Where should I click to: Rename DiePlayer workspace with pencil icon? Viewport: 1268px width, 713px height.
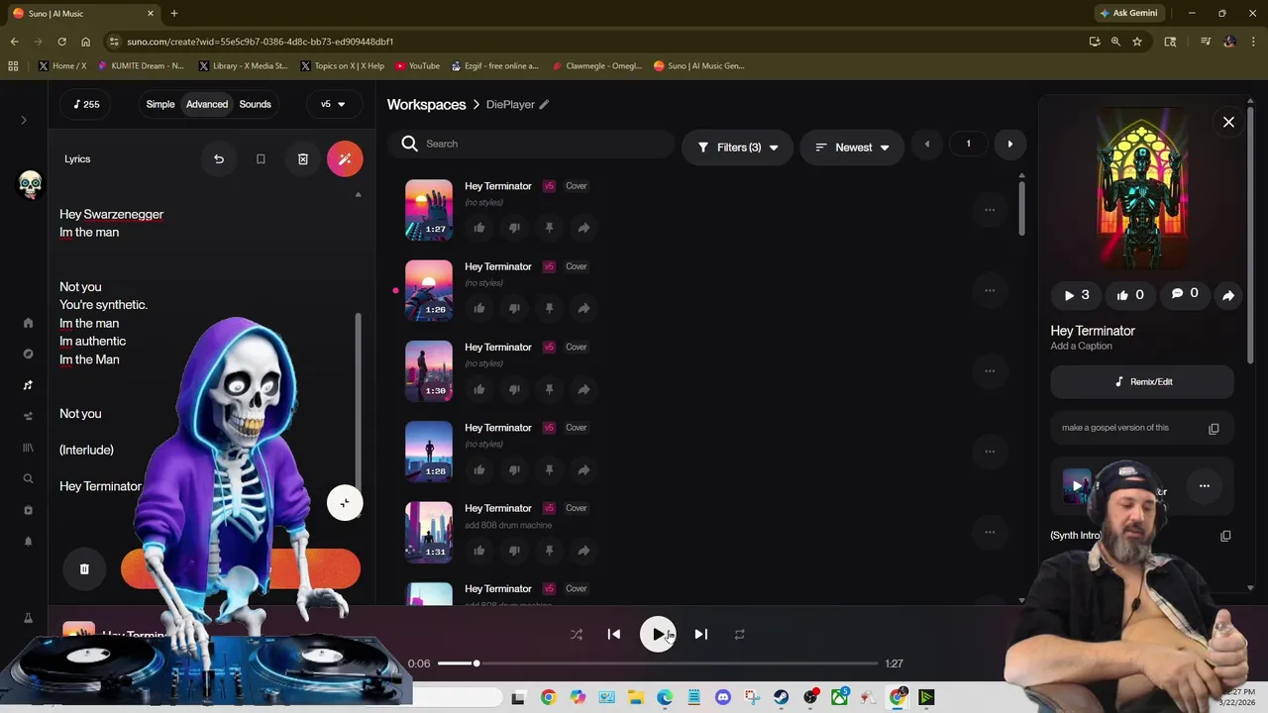pyautogui.click(x=544, y=104)
